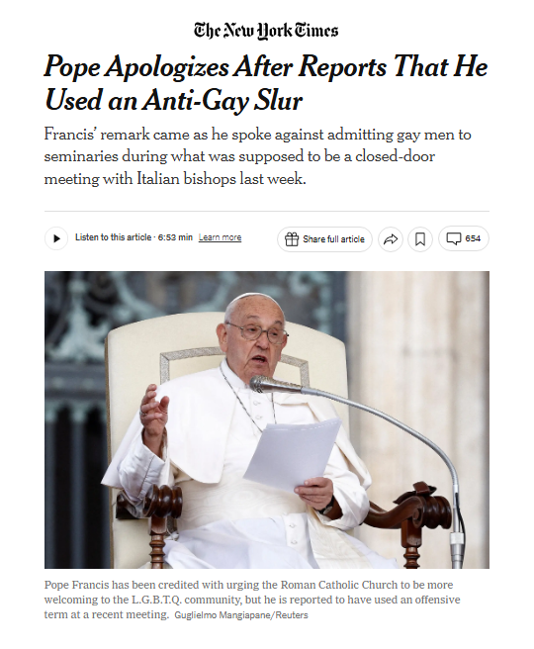Click the 6:53 min audio duration text
Viewport: 534px width, 649px height.
[x=175, y=237]
